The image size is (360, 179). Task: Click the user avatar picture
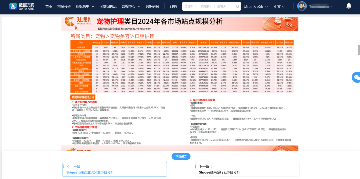tap(302, 6)
